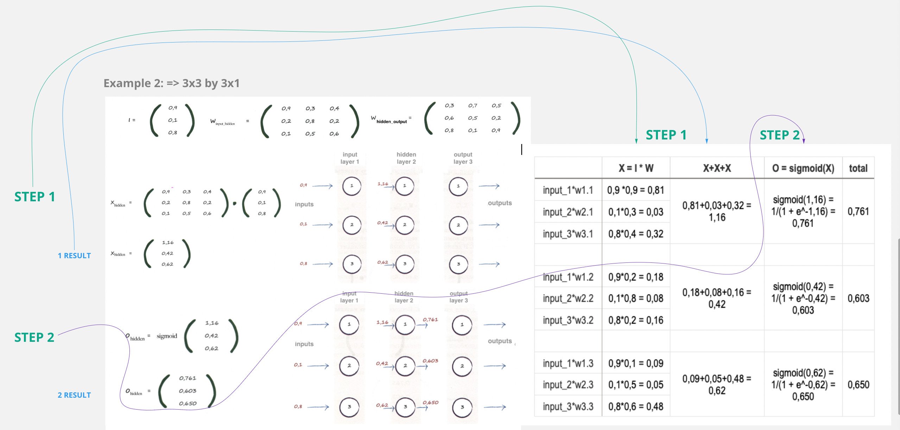Click the '0,81+0,03+0,32 = 1,16' sum cell
The width and height of the screenshot is (900, 430).
click(x=717, y=211)
